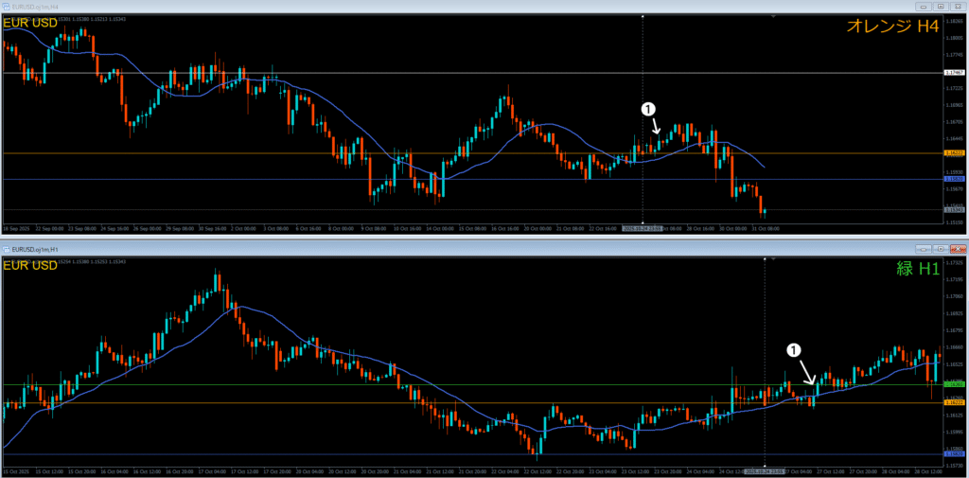The width and height of the screenshot is (969, 478).
Task: Click the orange price label on H4 axis
Action: click(x=953, y=152)
